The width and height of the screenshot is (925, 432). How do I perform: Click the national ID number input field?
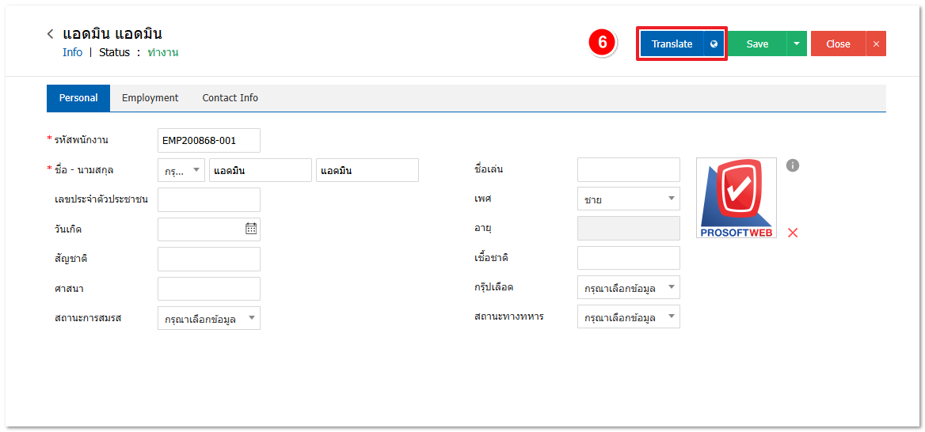point(209,199)
